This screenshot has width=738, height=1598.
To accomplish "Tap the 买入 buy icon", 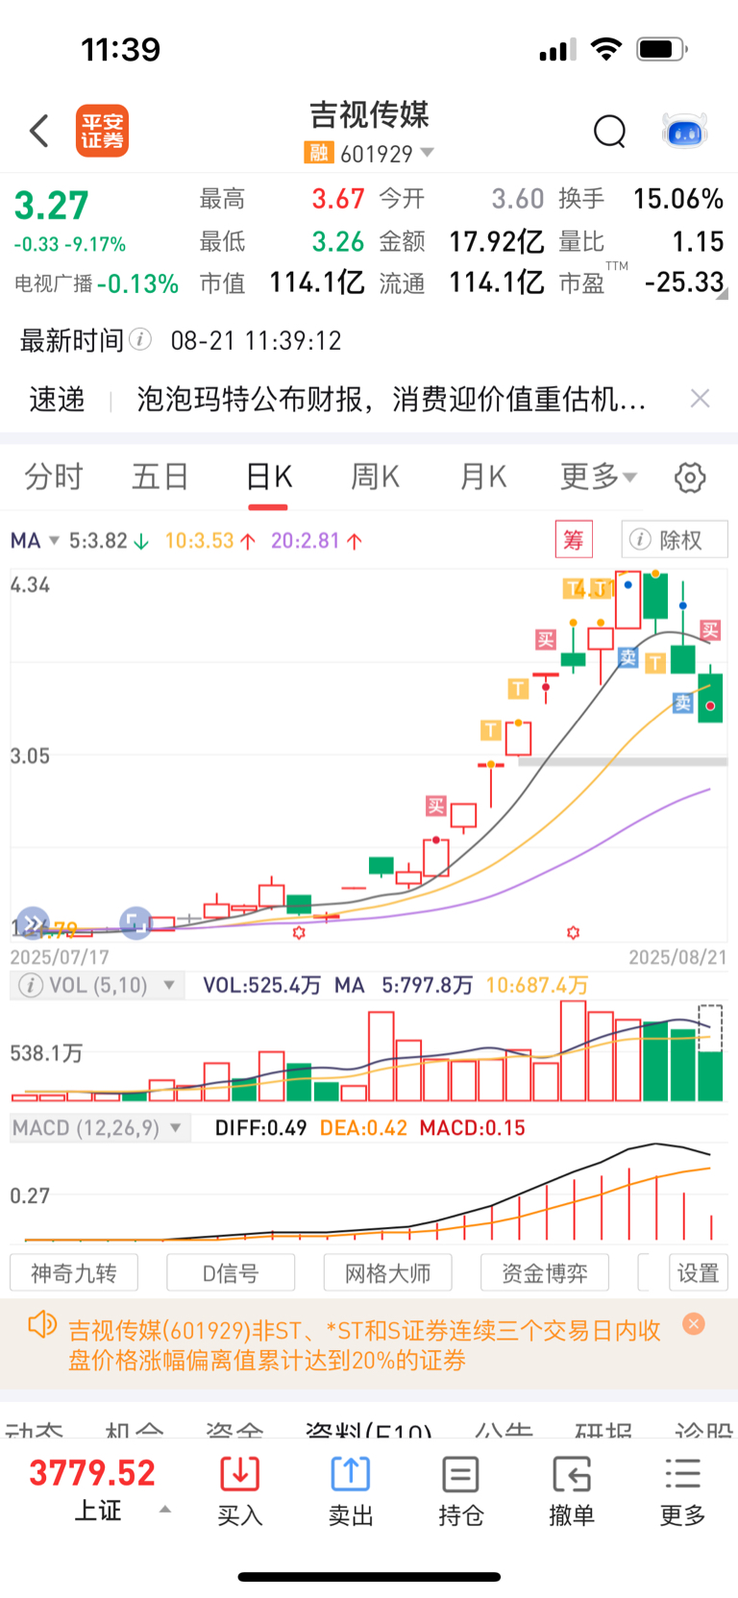I will pos(240,1473).
